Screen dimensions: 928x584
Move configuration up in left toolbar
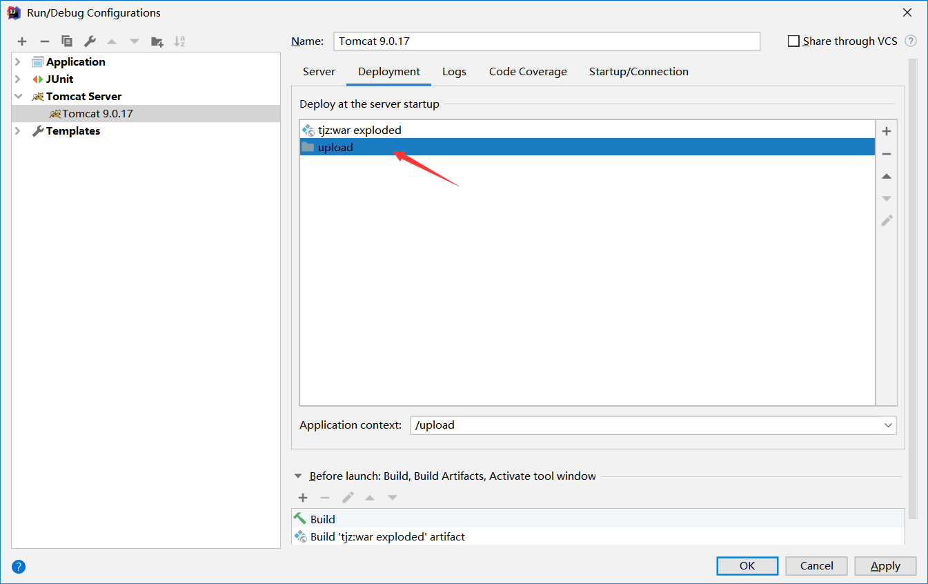[x=112, y=41]
